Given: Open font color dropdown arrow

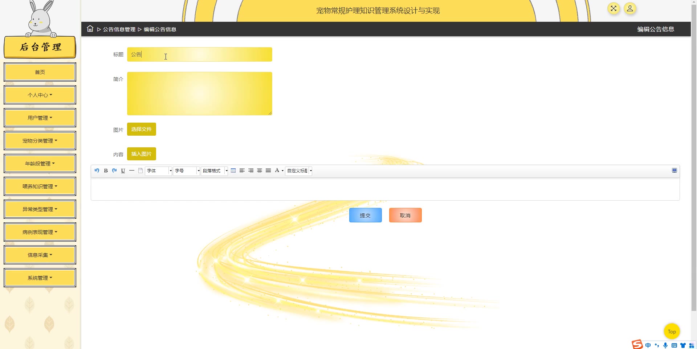Looking at the screenshot, I should (282, 171).
